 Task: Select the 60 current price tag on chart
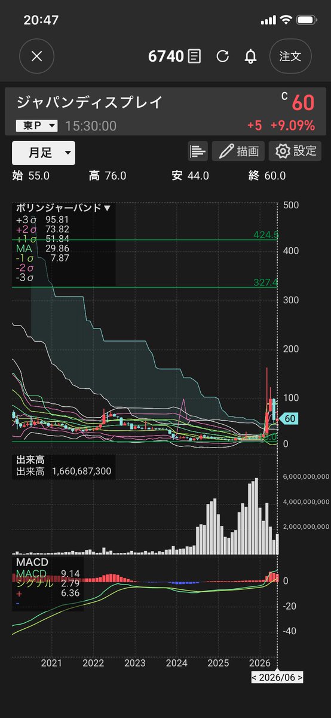(x=289, y=419)
